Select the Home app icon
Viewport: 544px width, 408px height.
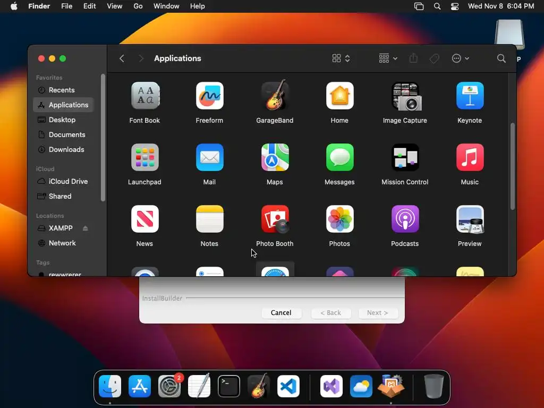(x=339, y=96)
